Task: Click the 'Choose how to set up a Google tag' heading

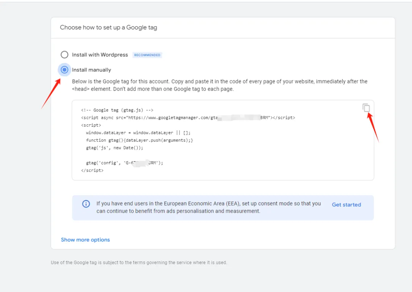Action: pyautogui.click(x=108, y=27)
